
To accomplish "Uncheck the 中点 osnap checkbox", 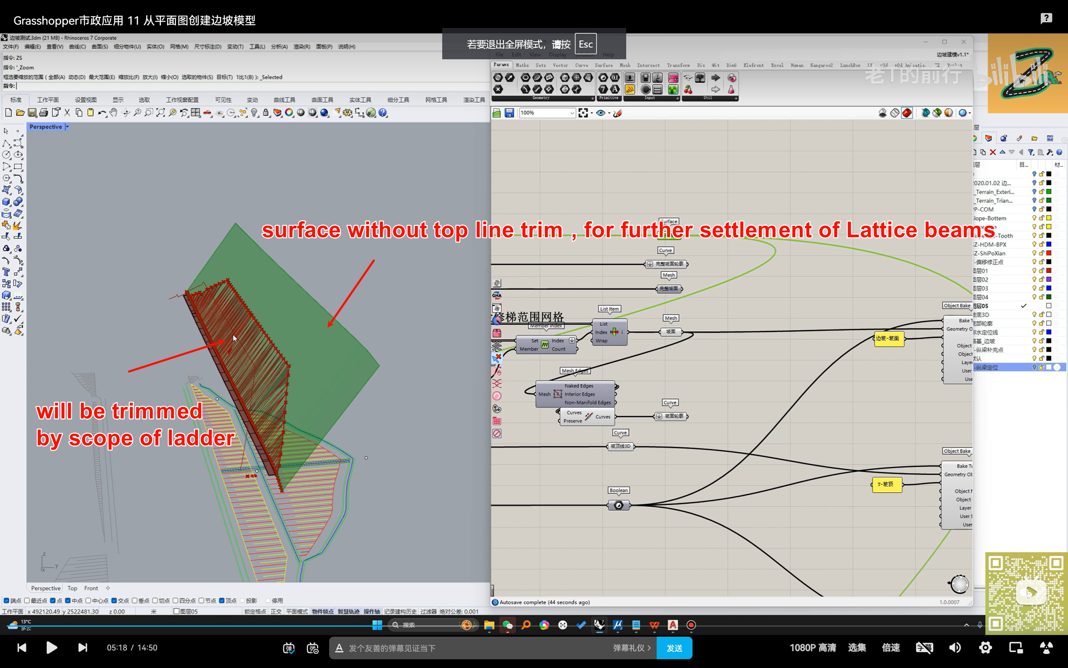I will pos(68,600).
